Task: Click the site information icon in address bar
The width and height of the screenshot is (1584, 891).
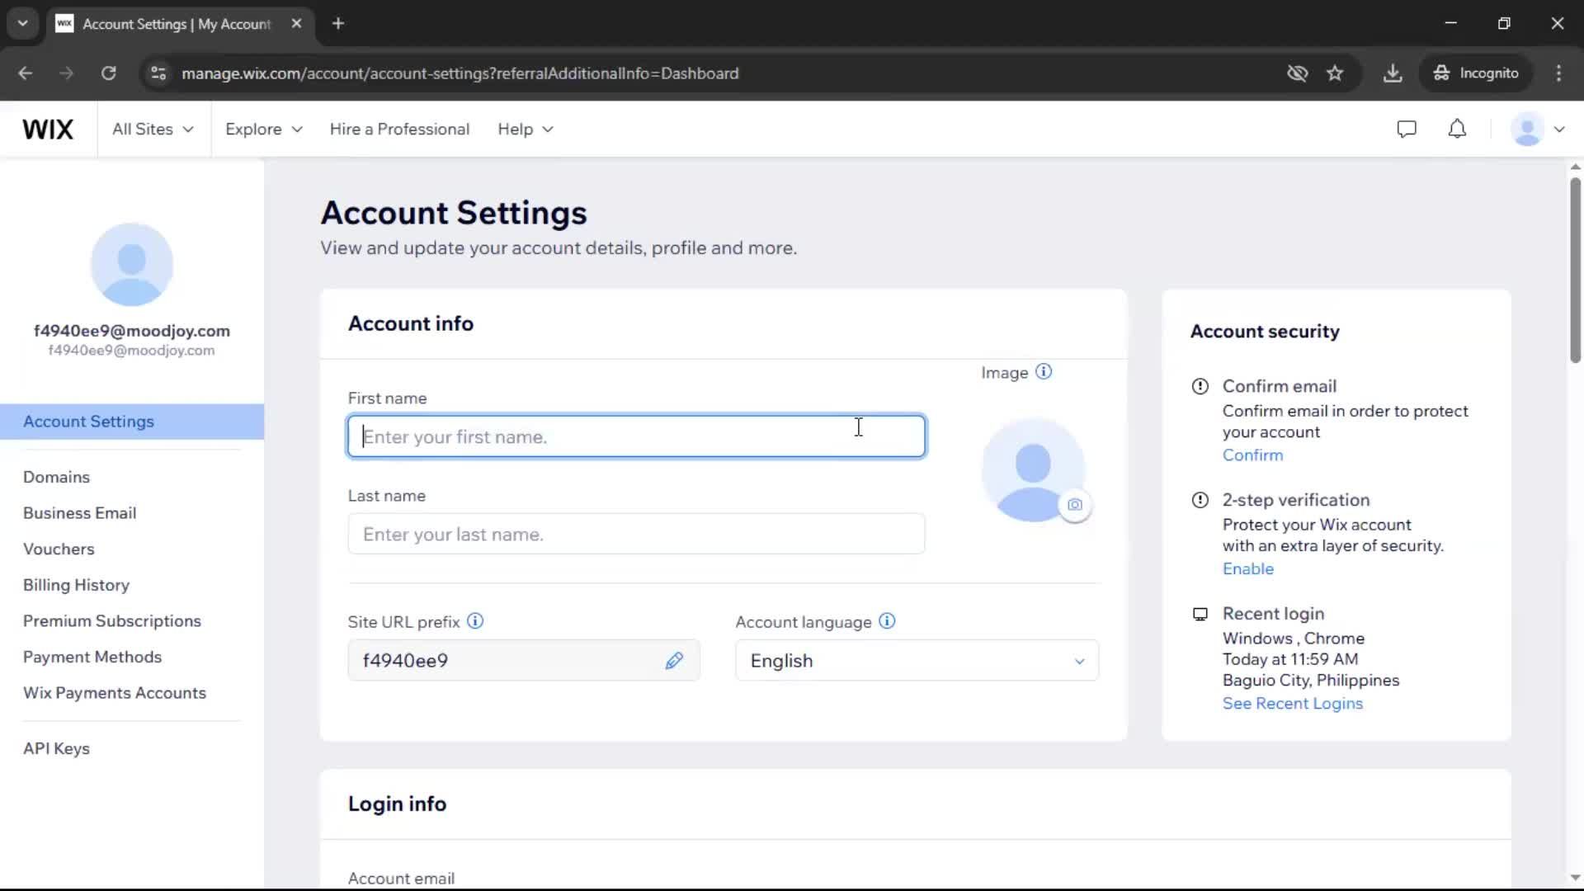Action: coord(158,73)
